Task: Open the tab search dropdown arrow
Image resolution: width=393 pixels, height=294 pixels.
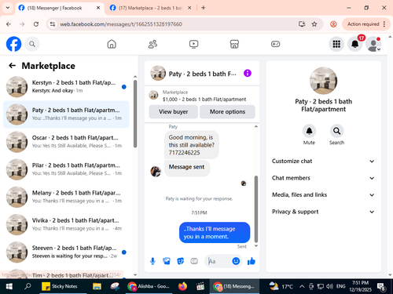Action: tap(8, 8)
